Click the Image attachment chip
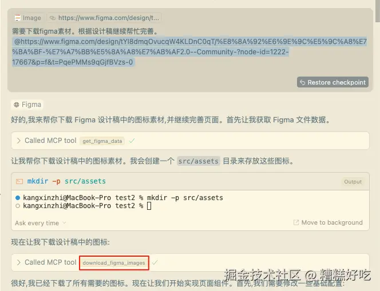Image resolution: width=380 pixels, height=291 pixels. click(x=28, y=18)
